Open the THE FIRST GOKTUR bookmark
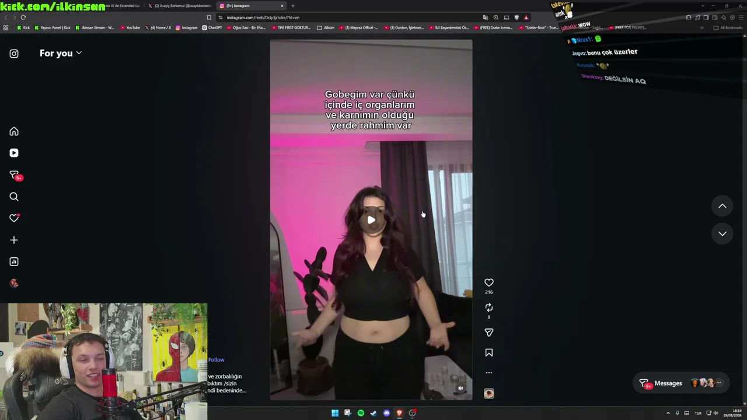 [291, 27]
